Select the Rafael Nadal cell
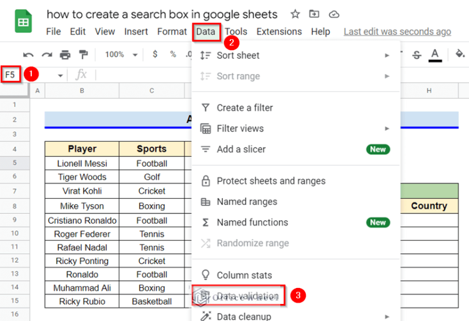This screenshot has width=469, height=321. click(x=82, y=248)
